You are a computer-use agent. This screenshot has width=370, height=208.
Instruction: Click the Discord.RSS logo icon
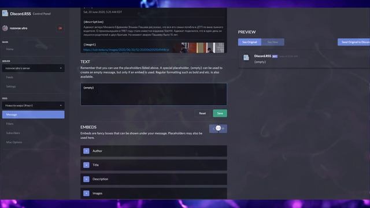[5, 13]
